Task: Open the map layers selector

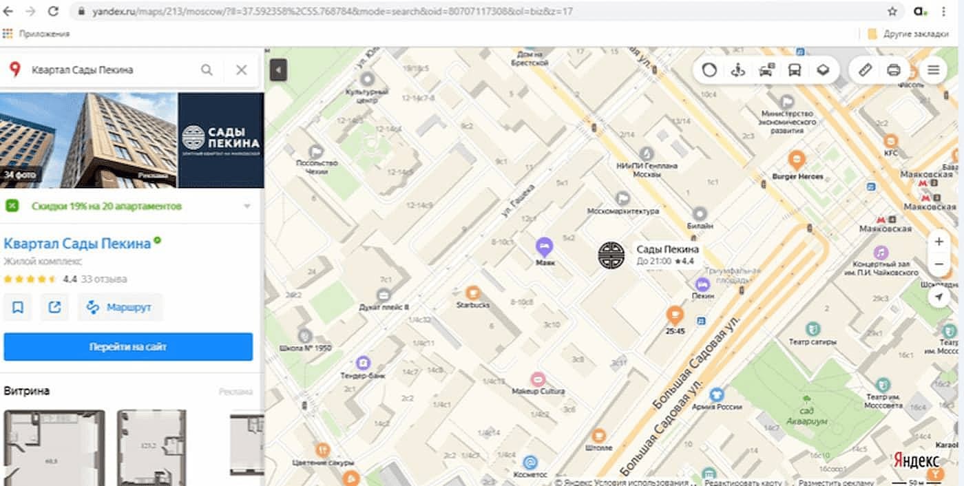Action: tap(823, 70)
